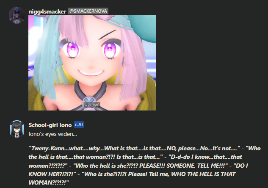Click the "¡Jue, jue!" subtitle caption in image
The image size is (268, 188).
[92, 105]
